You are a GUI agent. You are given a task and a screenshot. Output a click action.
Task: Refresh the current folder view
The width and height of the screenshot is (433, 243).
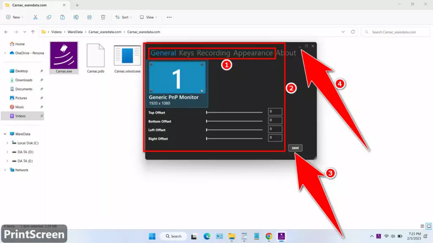[353, 32]
